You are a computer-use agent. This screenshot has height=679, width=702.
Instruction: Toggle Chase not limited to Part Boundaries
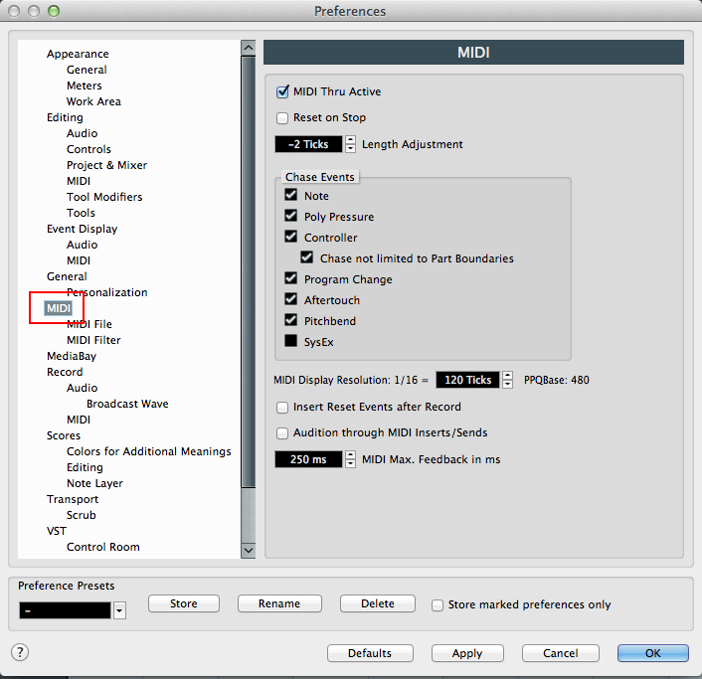click(306, 257)
